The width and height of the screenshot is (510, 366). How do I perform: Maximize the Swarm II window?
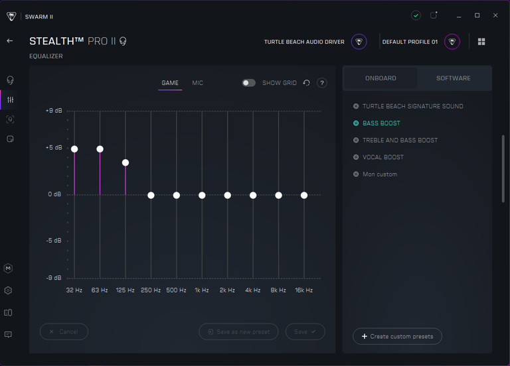(x=477, y=16)
